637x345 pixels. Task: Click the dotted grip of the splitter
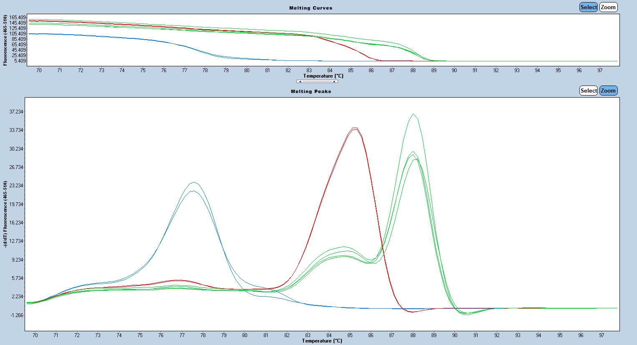pyautogui.click(x=317, y=81)
